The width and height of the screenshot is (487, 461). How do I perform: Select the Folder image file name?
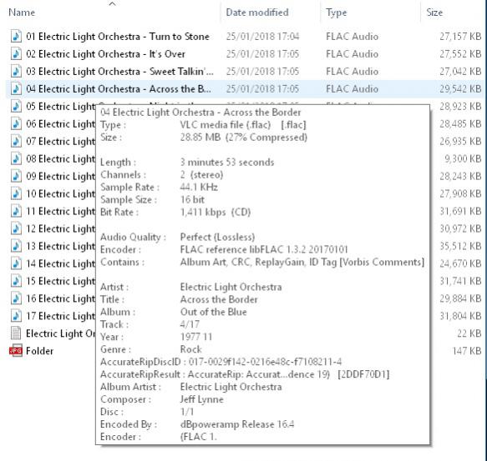point(40,351)
